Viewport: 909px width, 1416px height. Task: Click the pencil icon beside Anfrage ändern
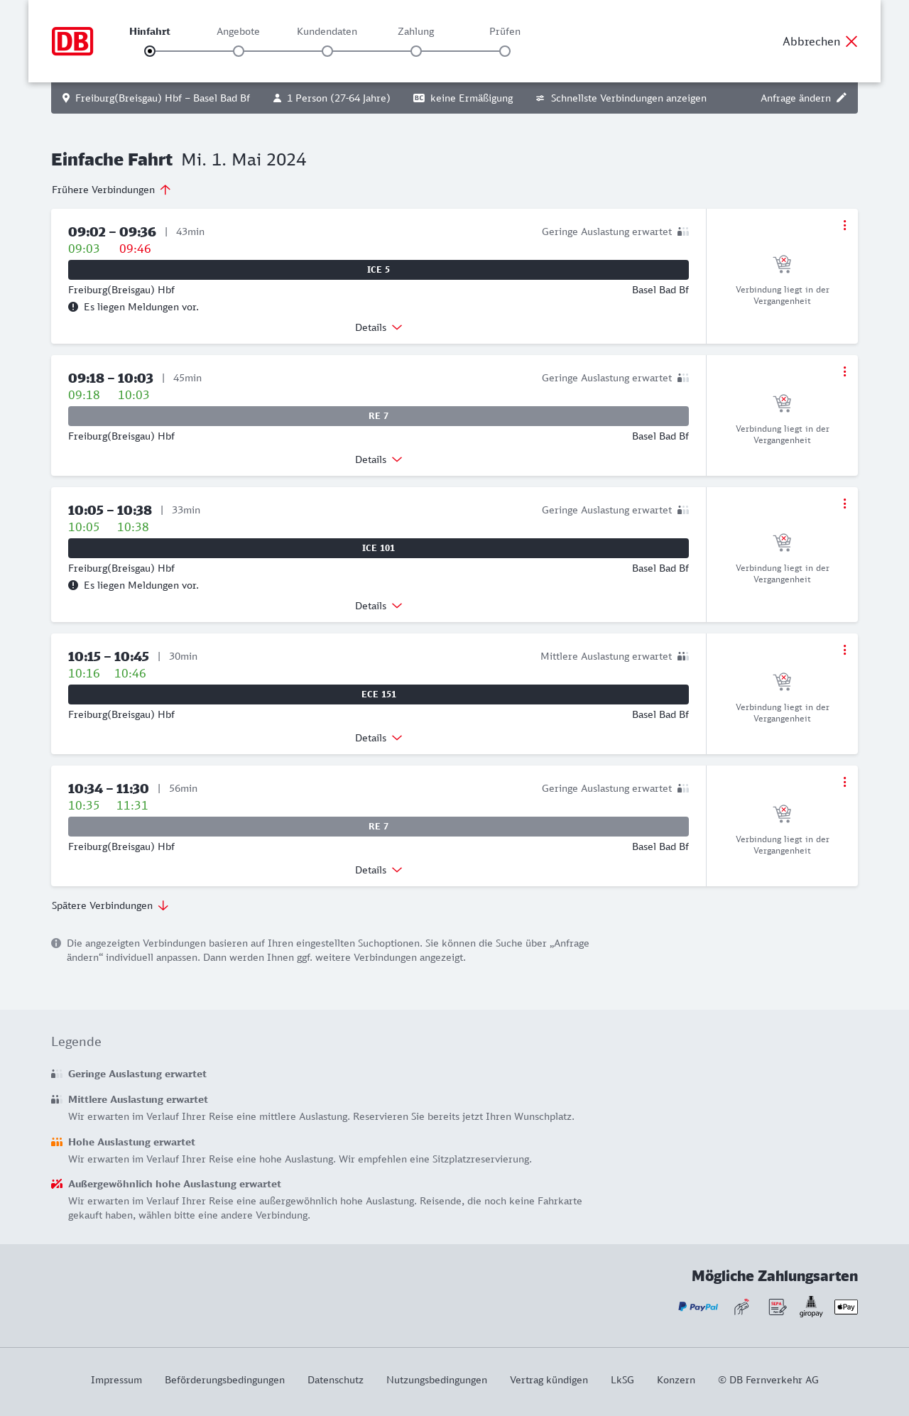click(842, 98)
